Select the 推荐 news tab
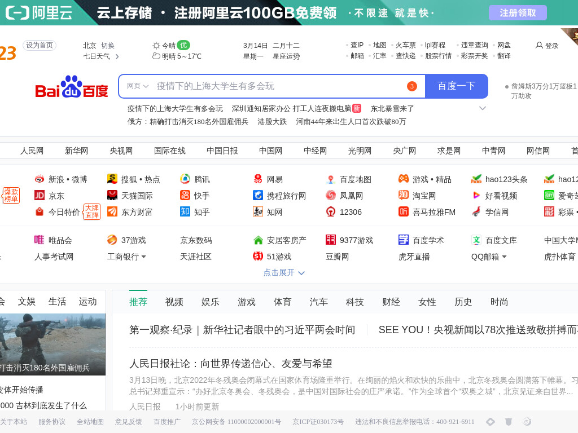This screenshot has width=578, height=433. 138,302
